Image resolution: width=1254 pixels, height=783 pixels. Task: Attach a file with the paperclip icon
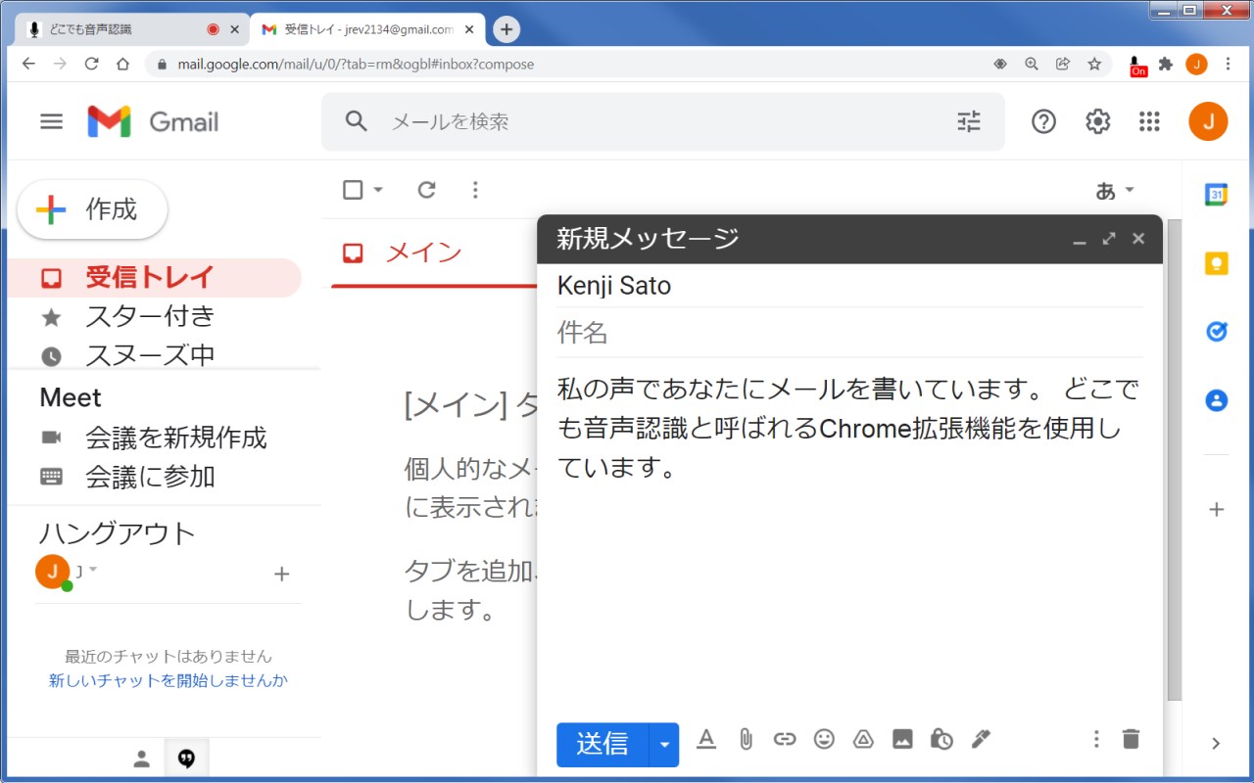[x=745, y=740]
